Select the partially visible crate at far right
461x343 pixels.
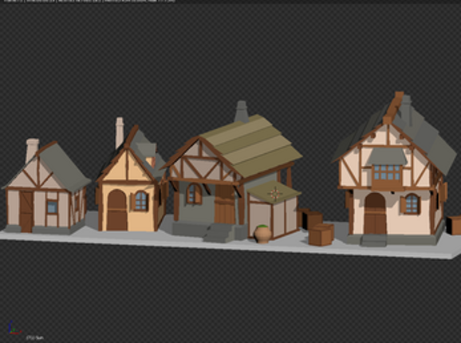(x=454, y=226)
